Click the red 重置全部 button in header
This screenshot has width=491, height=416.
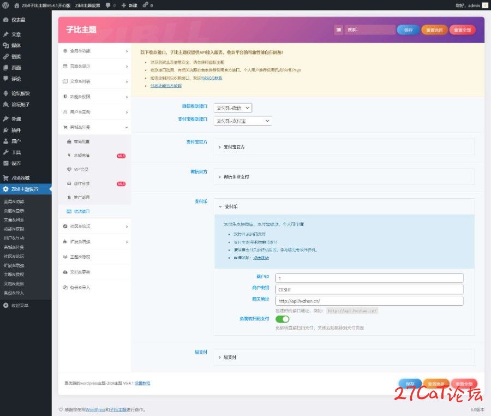(x=463, y=30)
